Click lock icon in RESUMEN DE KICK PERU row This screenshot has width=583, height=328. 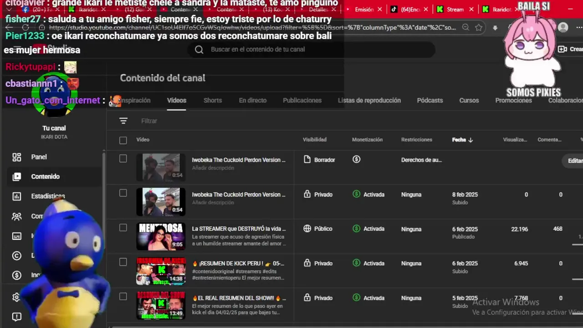click(307, 263)
